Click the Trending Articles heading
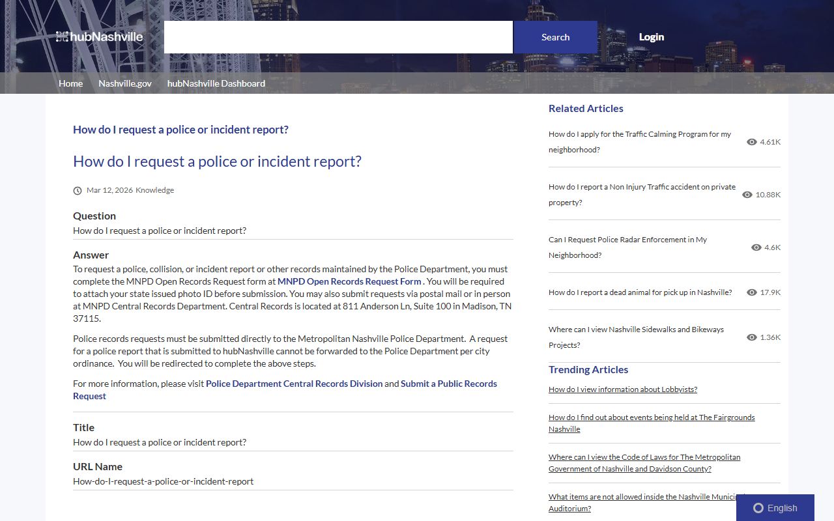 click(588, 370)
